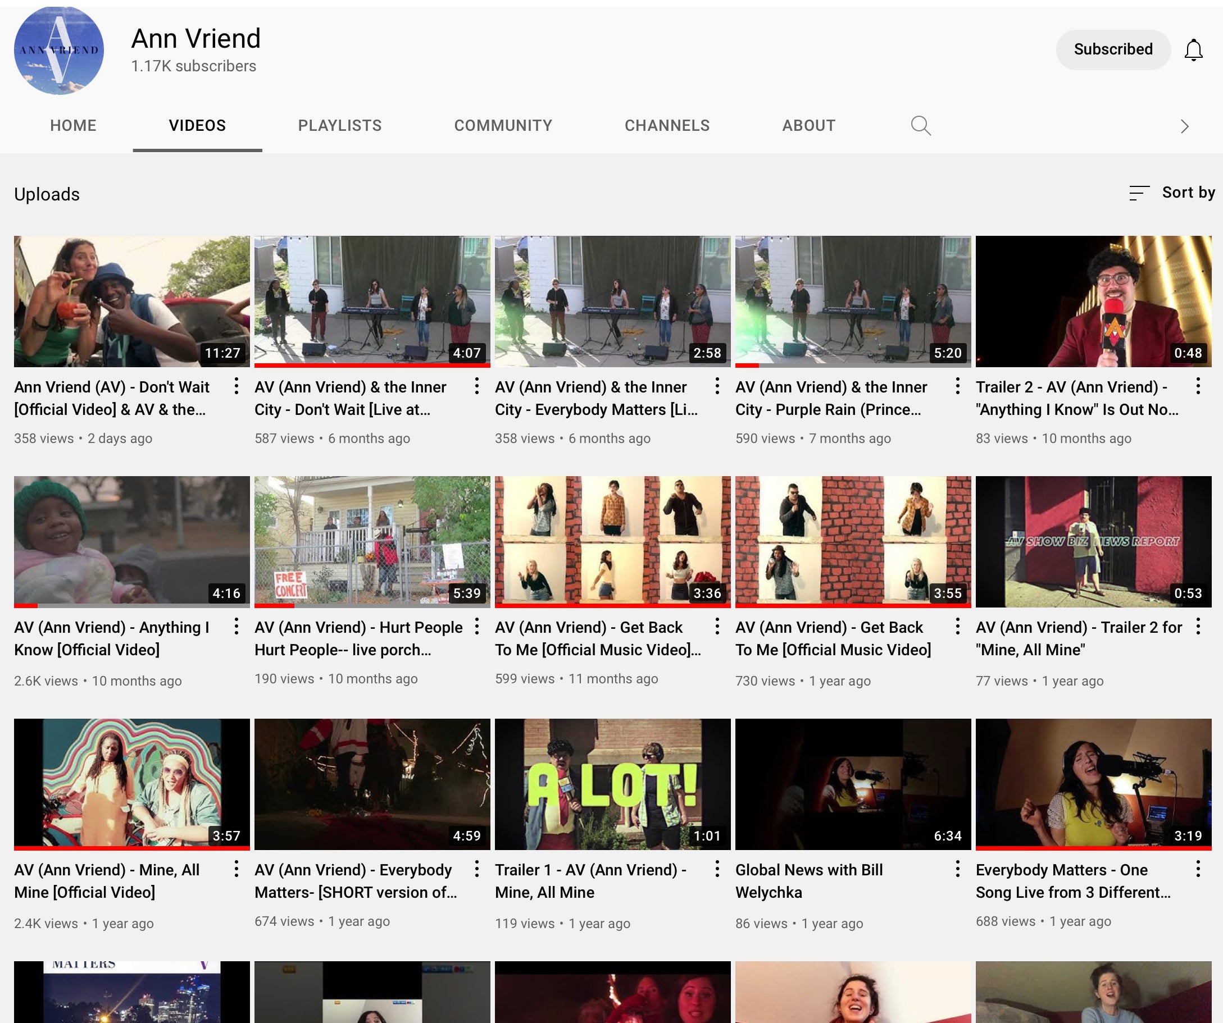Open options menu for Inner City Everybody Matters video

(717, 386)
